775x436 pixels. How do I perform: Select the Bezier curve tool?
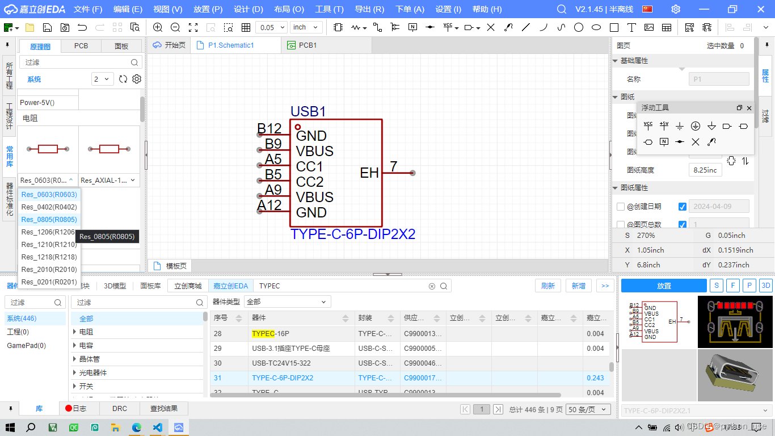pos(561,27)
